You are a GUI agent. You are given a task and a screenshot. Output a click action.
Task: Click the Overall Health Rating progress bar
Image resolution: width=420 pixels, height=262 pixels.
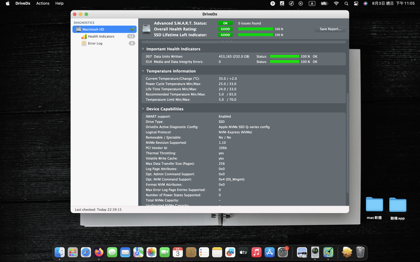[x=256, y=29]
